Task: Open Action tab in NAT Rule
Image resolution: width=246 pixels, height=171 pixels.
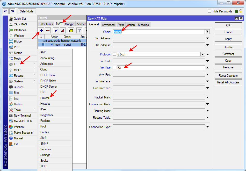Action: [131, 25]
